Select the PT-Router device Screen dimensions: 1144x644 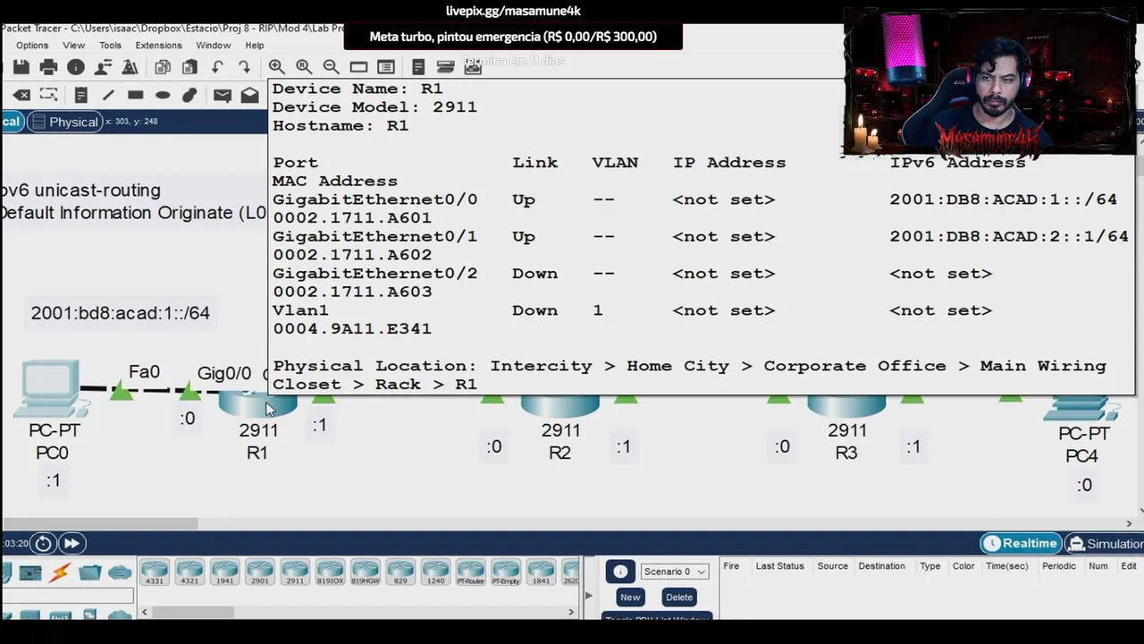(470, 572)
